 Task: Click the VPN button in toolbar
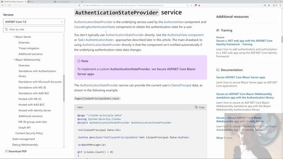pos(275,5)
